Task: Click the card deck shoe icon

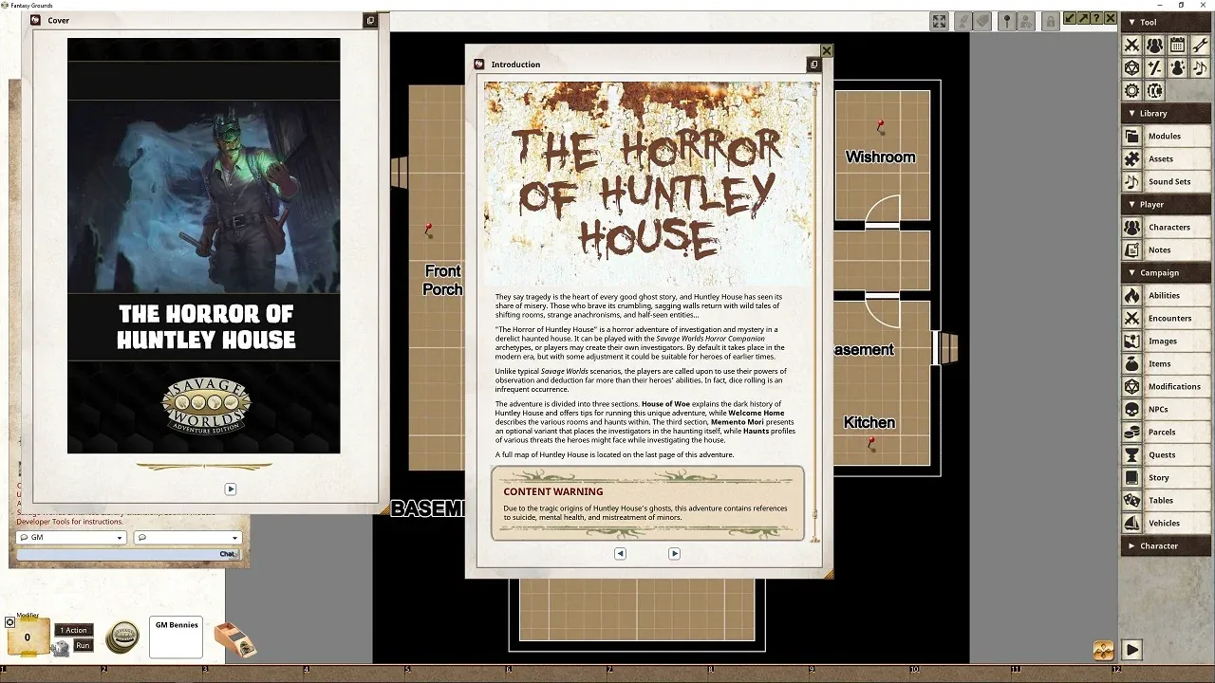Action: (x=234, y=639)
